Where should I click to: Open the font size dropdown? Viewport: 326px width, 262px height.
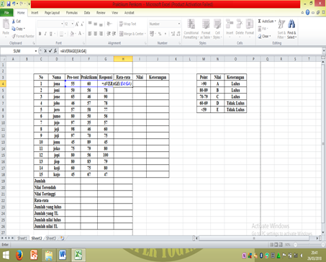tap(73, 24)
